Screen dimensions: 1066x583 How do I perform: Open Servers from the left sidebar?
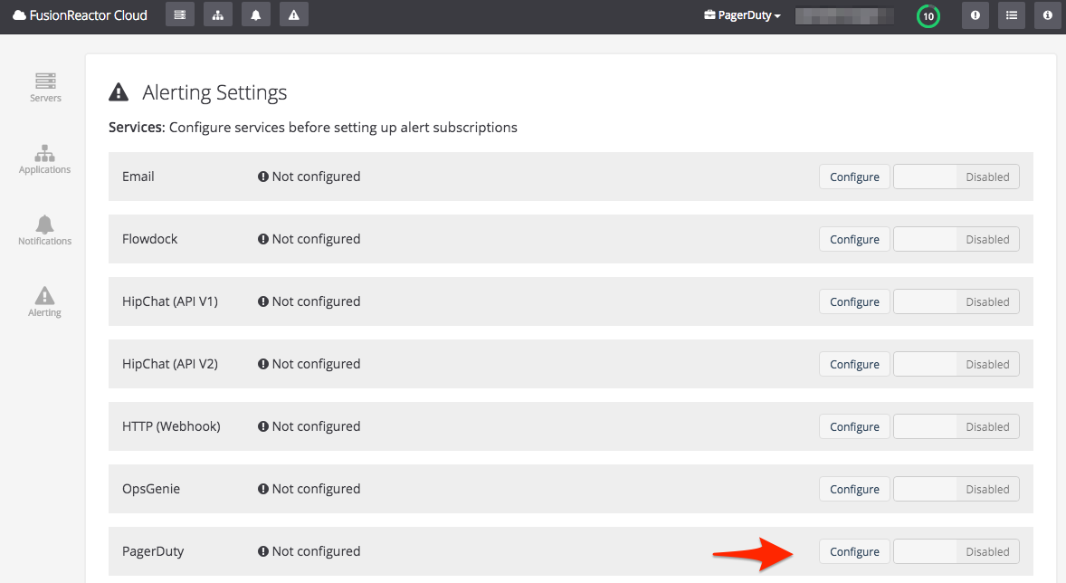tap(44, 88)
